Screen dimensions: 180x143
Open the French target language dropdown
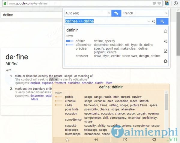145,13
